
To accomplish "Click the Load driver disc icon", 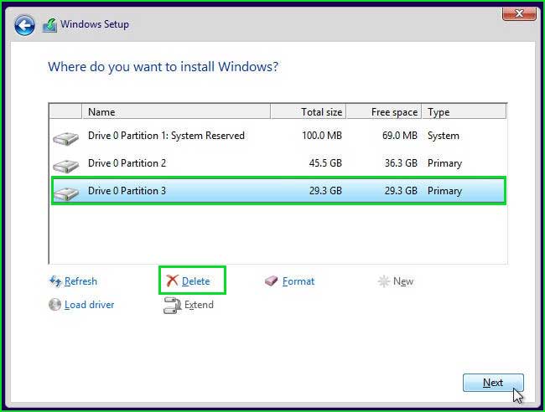I will [54, 305].
